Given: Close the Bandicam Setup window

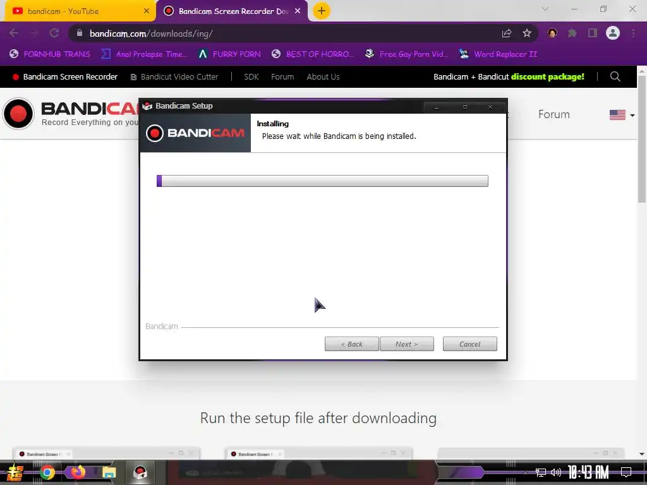Looking at the screenshot, I should [x=490, y=107].
